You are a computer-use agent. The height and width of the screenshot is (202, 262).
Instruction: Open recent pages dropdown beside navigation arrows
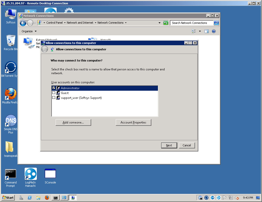35,23
